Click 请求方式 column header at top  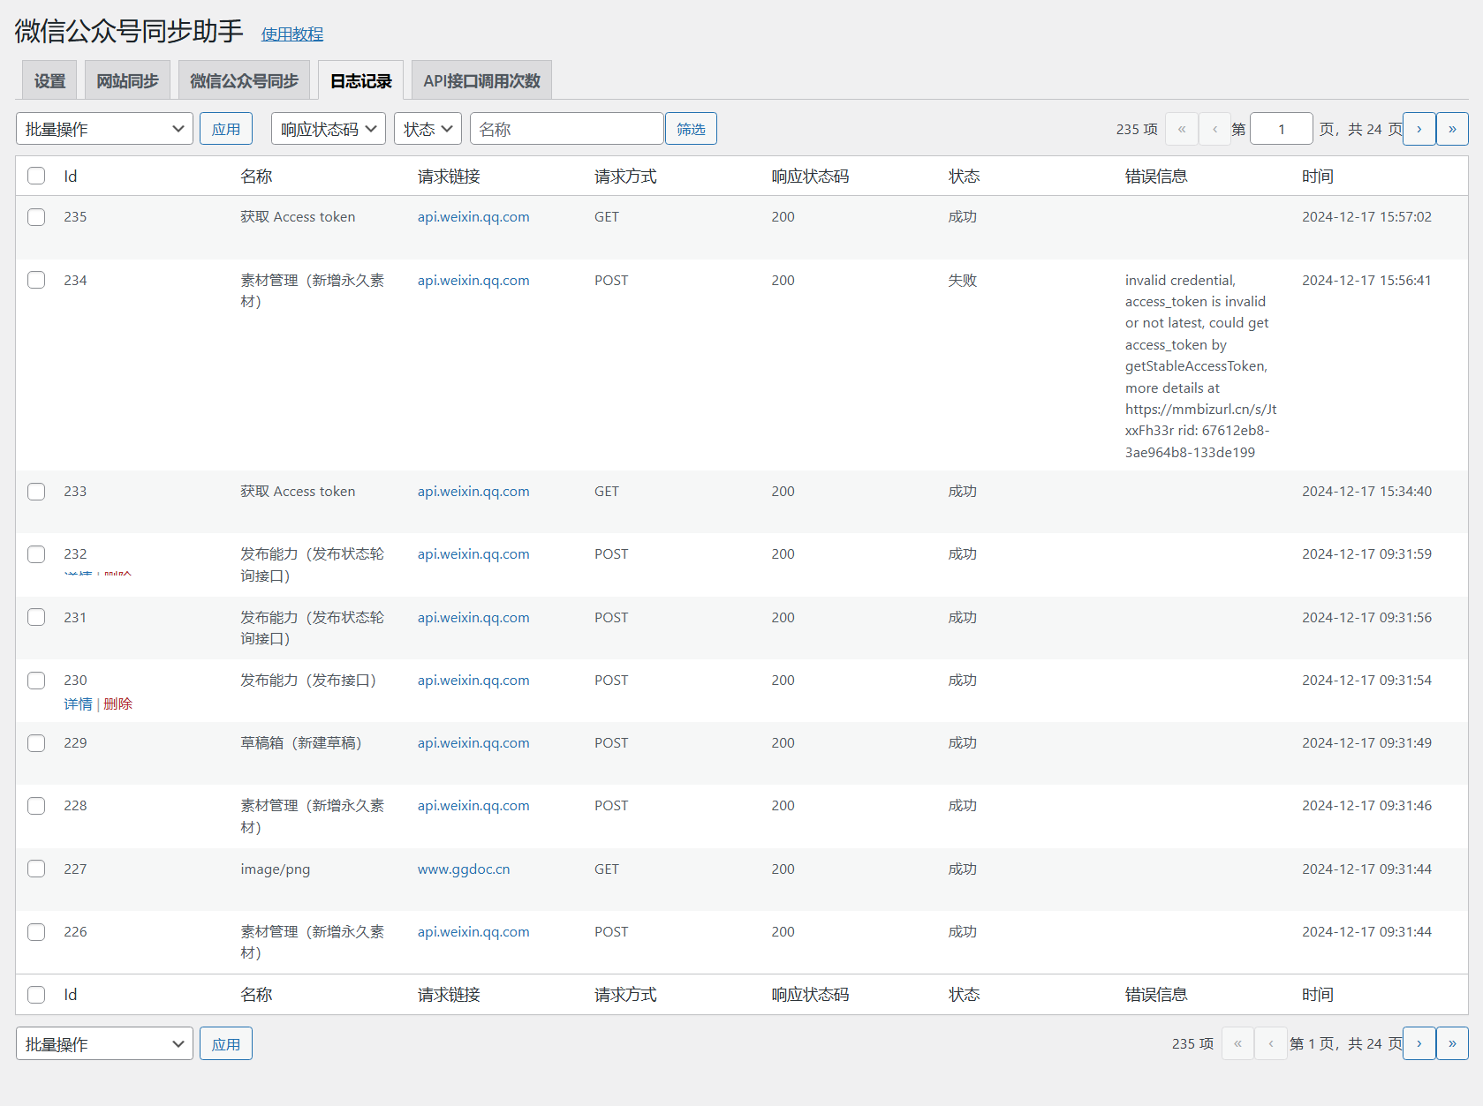click(625, 177)
